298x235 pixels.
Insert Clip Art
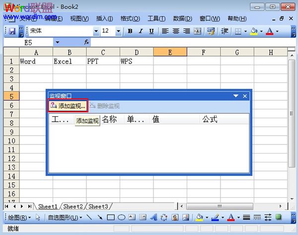tap(175, 217)
